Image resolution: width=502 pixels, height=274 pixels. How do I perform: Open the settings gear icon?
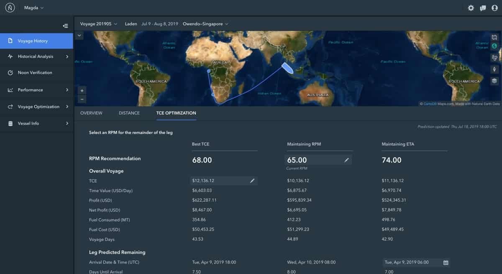(x=471, y=8)
